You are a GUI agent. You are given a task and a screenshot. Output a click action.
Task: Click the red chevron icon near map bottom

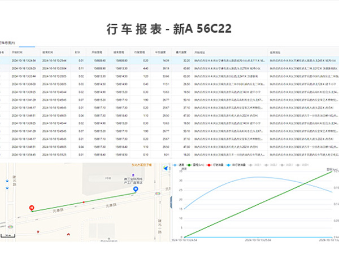pos(68,234)
